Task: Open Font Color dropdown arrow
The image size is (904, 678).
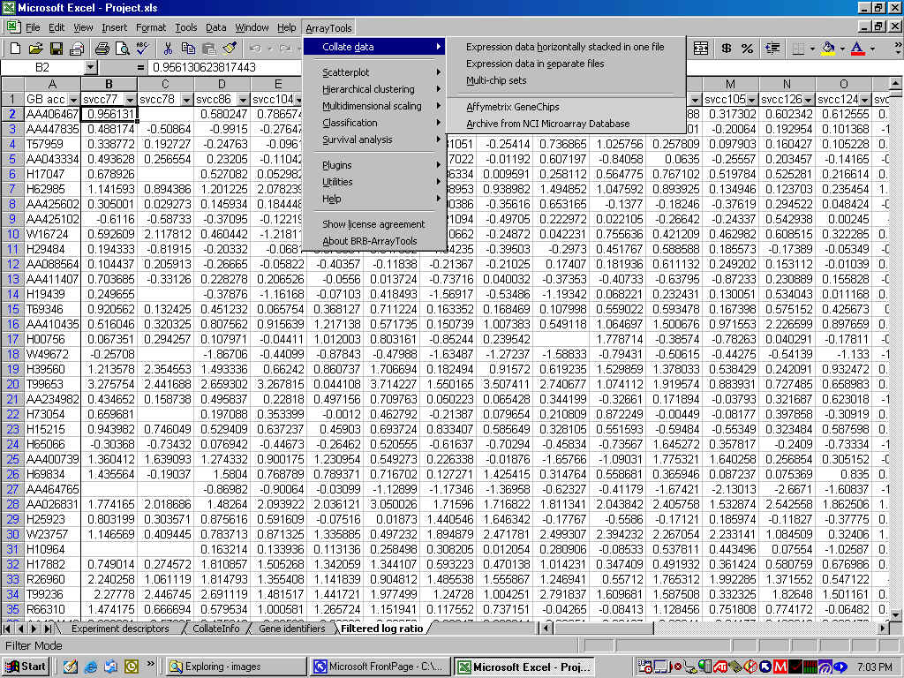Action: point(872,49)
